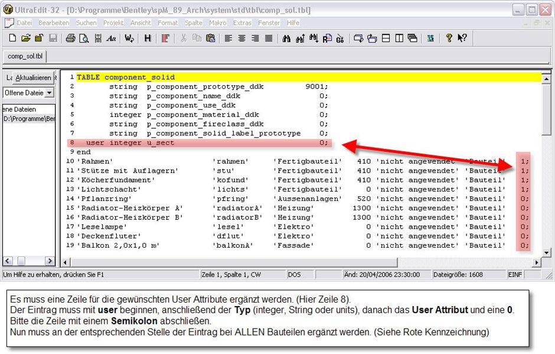555x354 pixels.
Task: Click the editor vertical scrollbar thumb
Action: click(546, 109)
